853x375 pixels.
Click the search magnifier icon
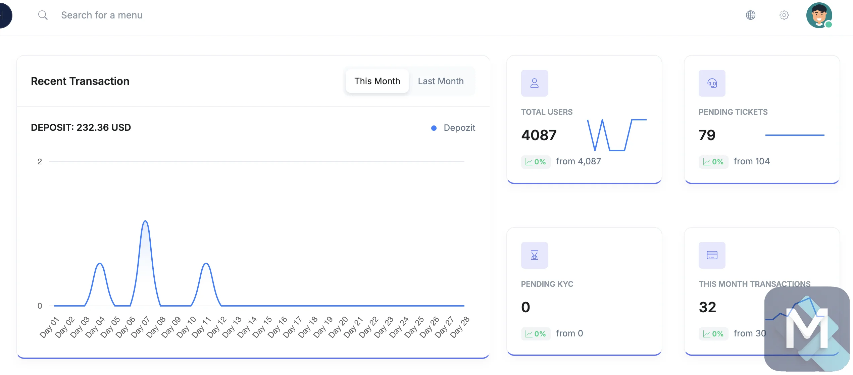43,15
